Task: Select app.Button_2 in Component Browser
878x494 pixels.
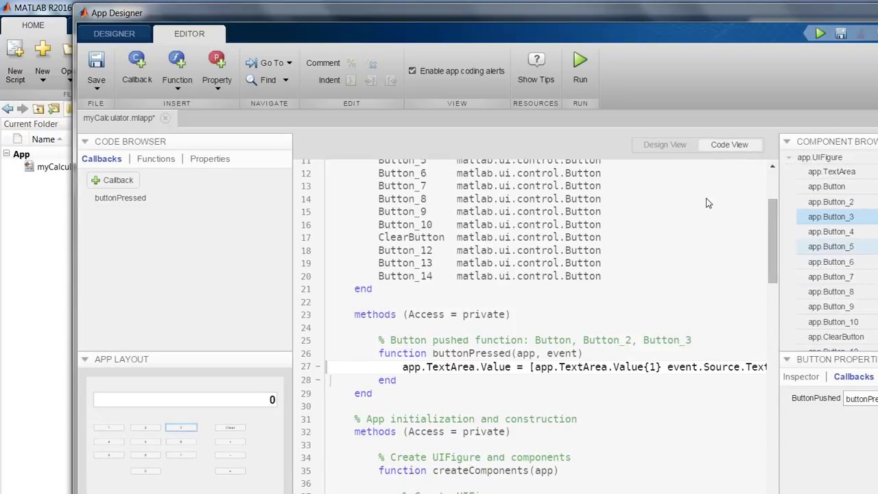Action: [x=831, y=202]
